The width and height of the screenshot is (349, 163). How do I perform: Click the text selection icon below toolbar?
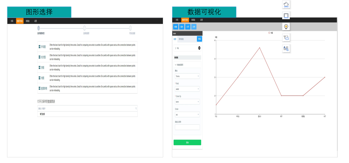[286, 48]
